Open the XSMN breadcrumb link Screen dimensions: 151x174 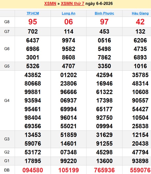coord(50,4)
